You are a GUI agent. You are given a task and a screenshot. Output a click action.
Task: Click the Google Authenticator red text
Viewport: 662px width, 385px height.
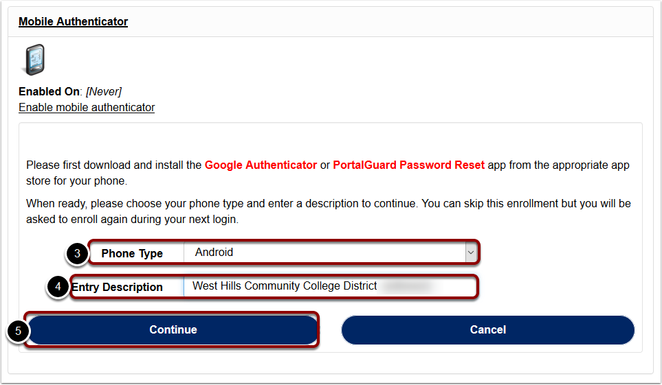pyautogui.click(x=261, y=165)
